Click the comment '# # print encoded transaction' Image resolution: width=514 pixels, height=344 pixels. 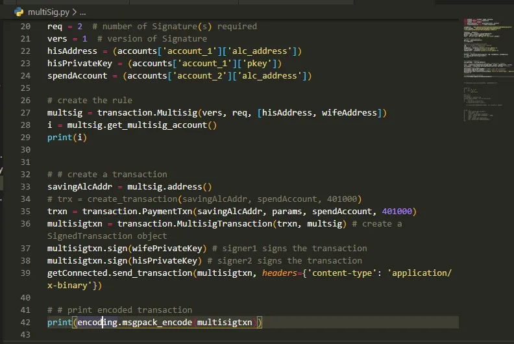(119, 310)
